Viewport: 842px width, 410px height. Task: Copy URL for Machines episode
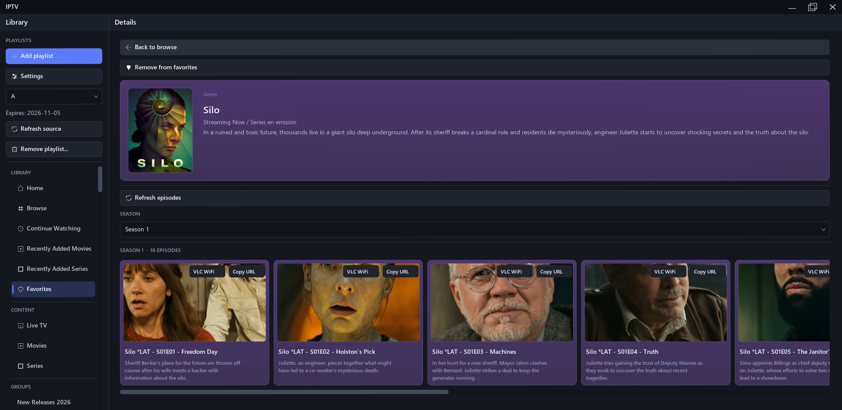(x=555, y=272)
